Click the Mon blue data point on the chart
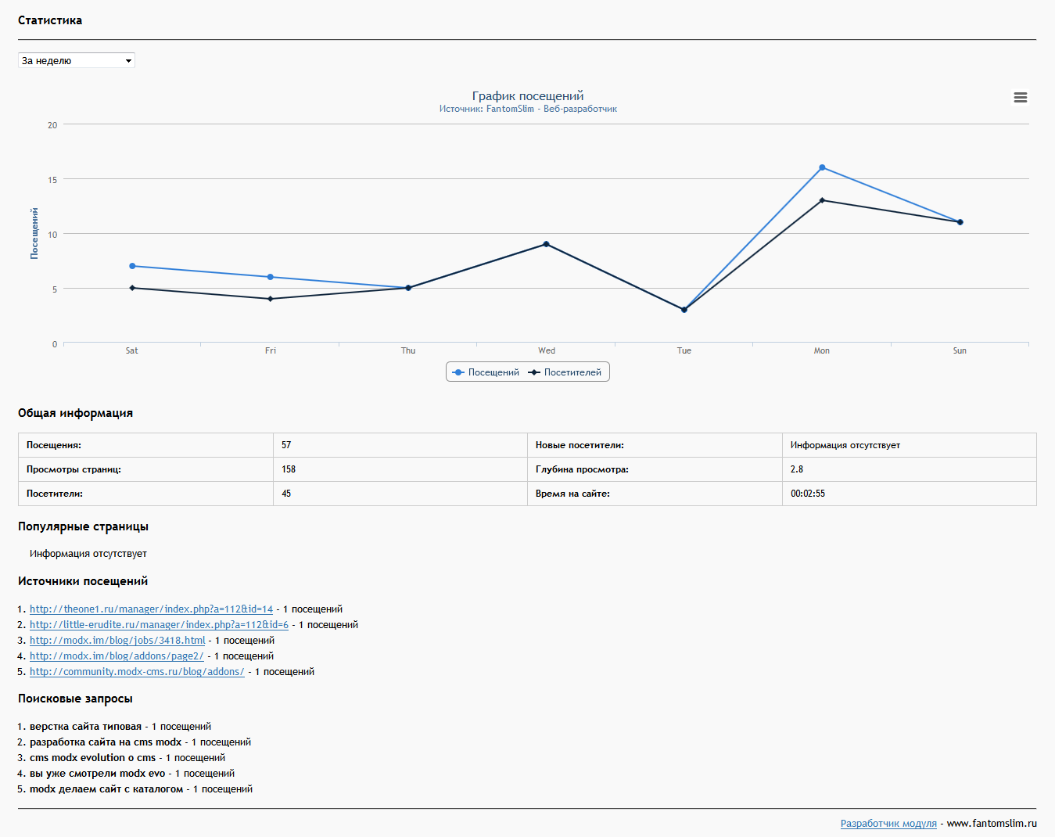The image size is (1055, 837). pos(822,167)
